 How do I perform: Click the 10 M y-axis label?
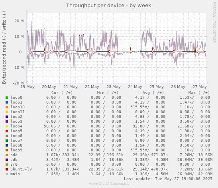point(19,37)
